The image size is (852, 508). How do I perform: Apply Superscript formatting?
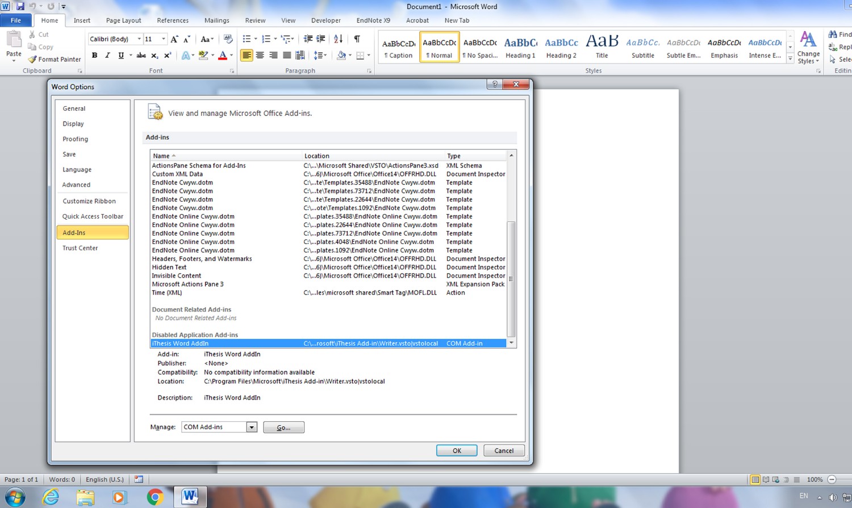168,56
